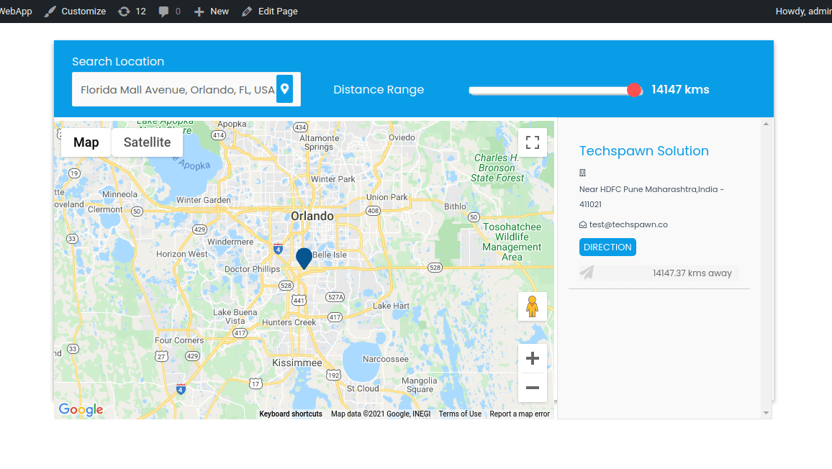
Task: Open the New content menu
Action: pos(212,12)
